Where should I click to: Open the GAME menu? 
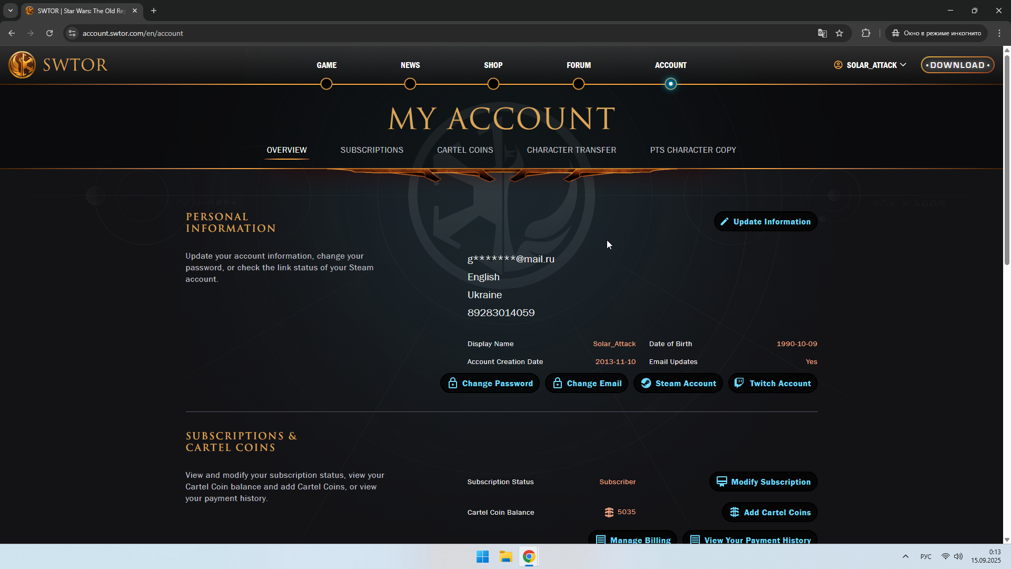pos(326,65)
